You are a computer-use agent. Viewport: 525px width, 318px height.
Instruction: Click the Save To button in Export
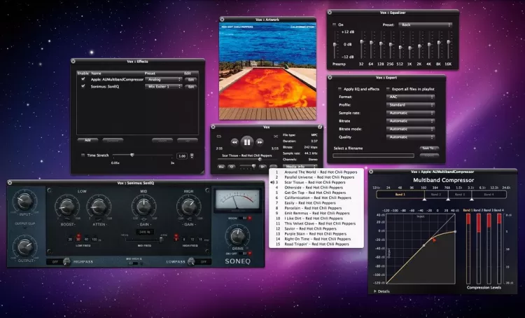pos(429,148)
